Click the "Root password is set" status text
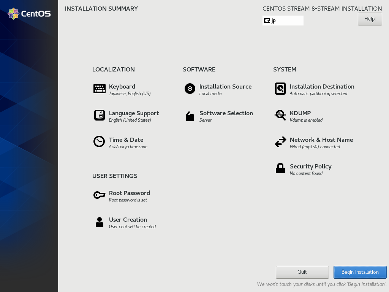 tap(128, 200)
